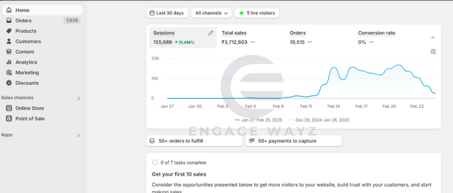Click the Discounts badge icon
453x193 pixels.
click(9, 83)
